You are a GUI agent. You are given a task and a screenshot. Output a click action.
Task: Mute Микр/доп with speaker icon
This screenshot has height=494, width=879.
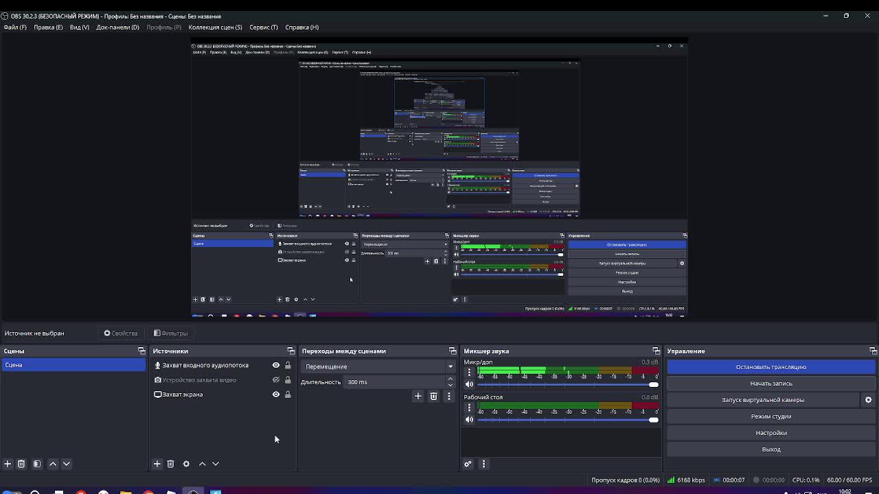click(x=470, y=384)
